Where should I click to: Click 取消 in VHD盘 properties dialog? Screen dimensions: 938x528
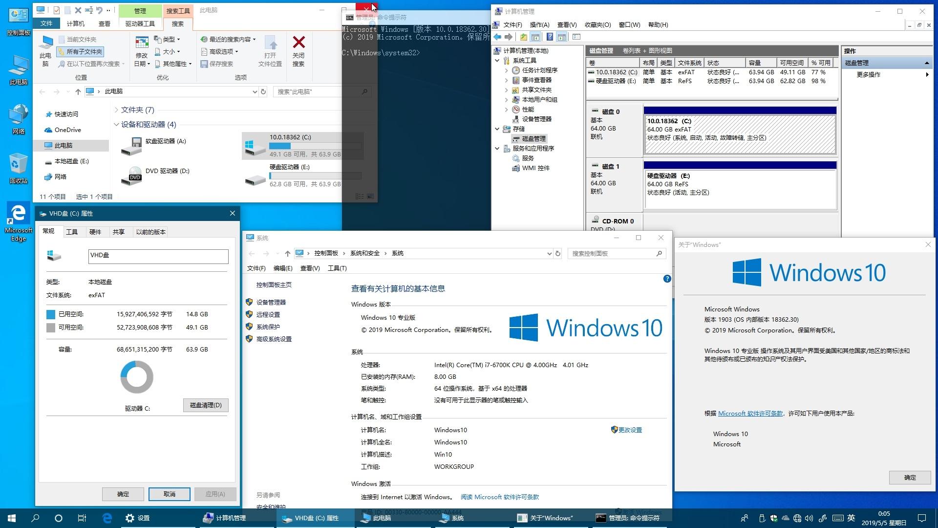click(170, 494)
